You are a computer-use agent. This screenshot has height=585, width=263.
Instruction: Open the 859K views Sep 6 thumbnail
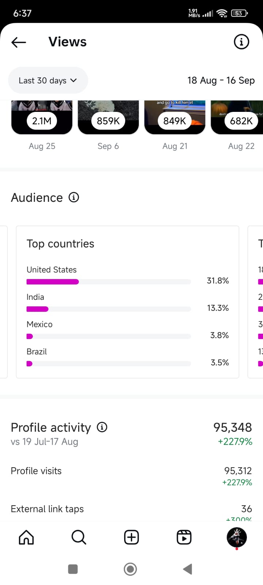point(108,118)
